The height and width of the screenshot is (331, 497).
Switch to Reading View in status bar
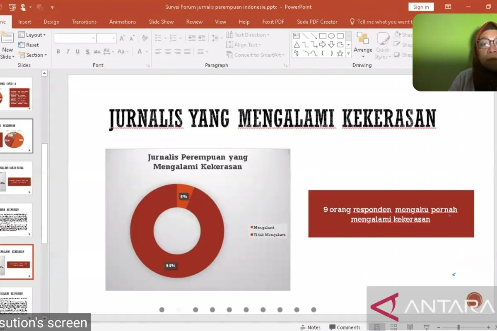click(x=410, y=327)
